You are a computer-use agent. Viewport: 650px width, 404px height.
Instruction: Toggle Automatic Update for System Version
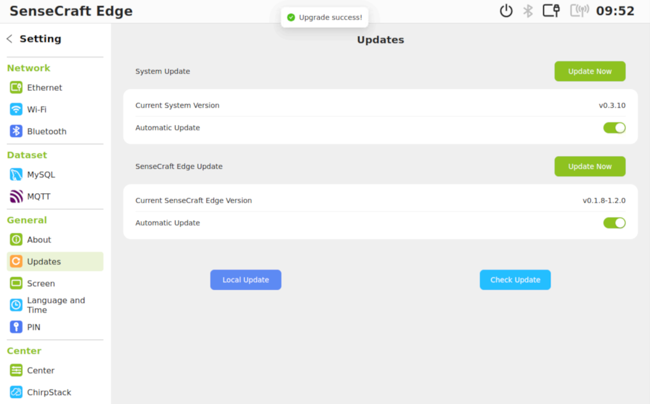click(x=614, y=128)
